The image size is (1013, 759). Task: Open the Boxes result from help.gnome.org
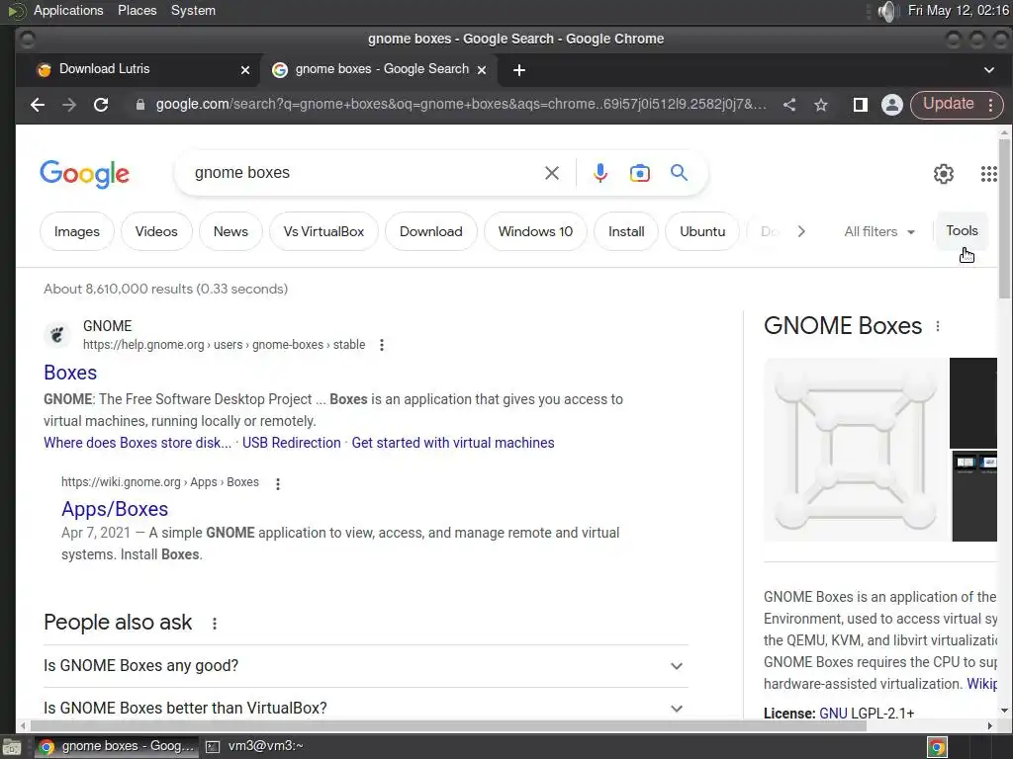point(70,373)
